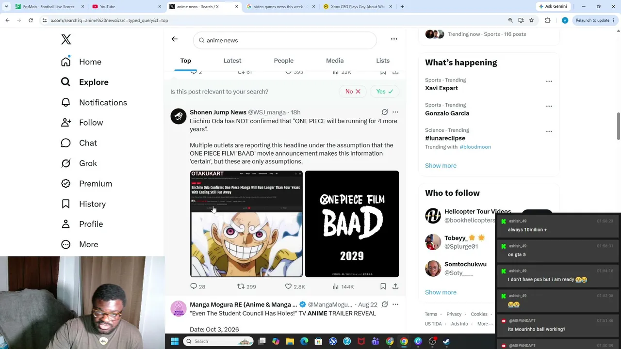The image size is (621, 349).
Task: Open the Xavi Espart trending topic
Action: pyautogui.click(x=441, y=88)
